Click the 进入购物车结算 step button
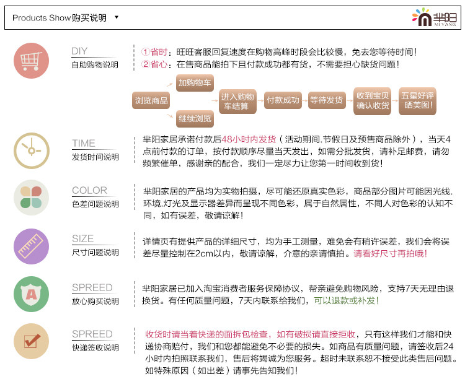The image size is (465, 379). [237, 102]
